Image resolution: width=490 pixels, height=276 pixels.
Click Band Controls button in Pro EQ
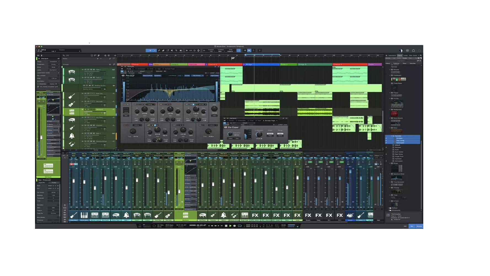[x=148, y=76]
